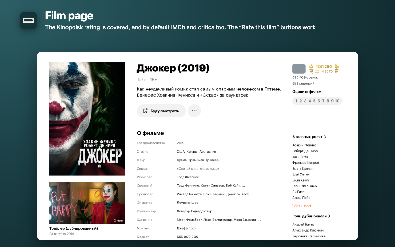The image size is (395, 247).
Task: Open actor Гленн Флешлер page
Action: point(305,186)
